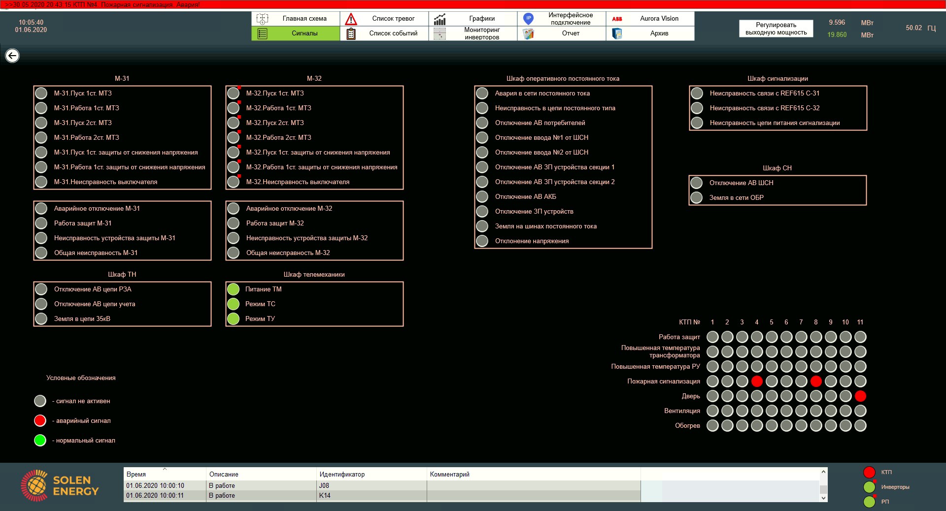
Task: Click the red door indicator for КТП 11
Action: [860, 396]
